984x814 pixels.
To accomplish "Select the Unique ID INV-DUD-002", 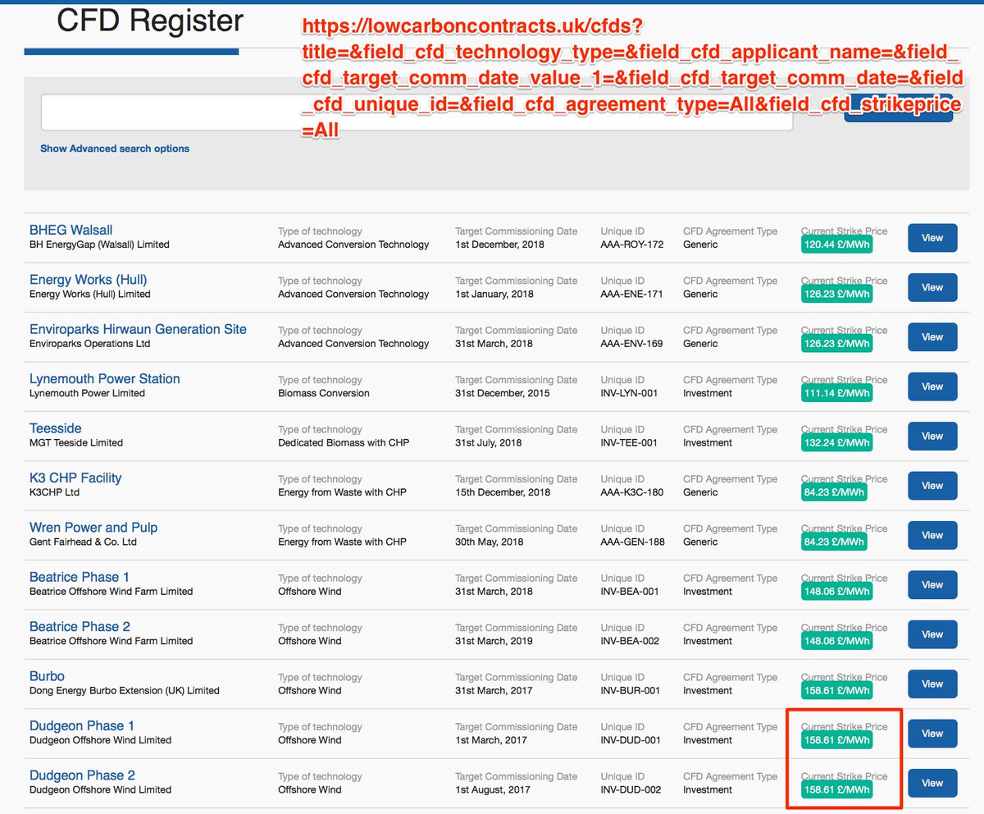I will pyautogui.click(x=630, y=790).
